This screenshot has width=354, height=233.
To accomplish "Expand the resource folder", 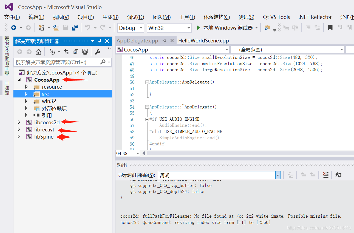I will tap(26, 87).
